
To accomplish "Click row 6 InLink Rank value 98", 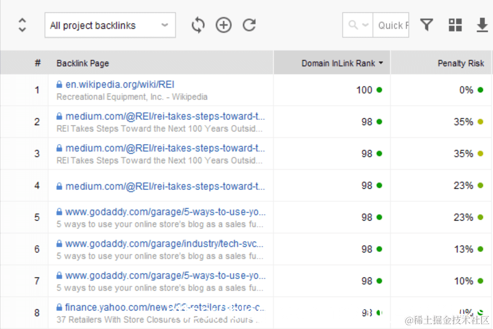I will coord(367,249).
